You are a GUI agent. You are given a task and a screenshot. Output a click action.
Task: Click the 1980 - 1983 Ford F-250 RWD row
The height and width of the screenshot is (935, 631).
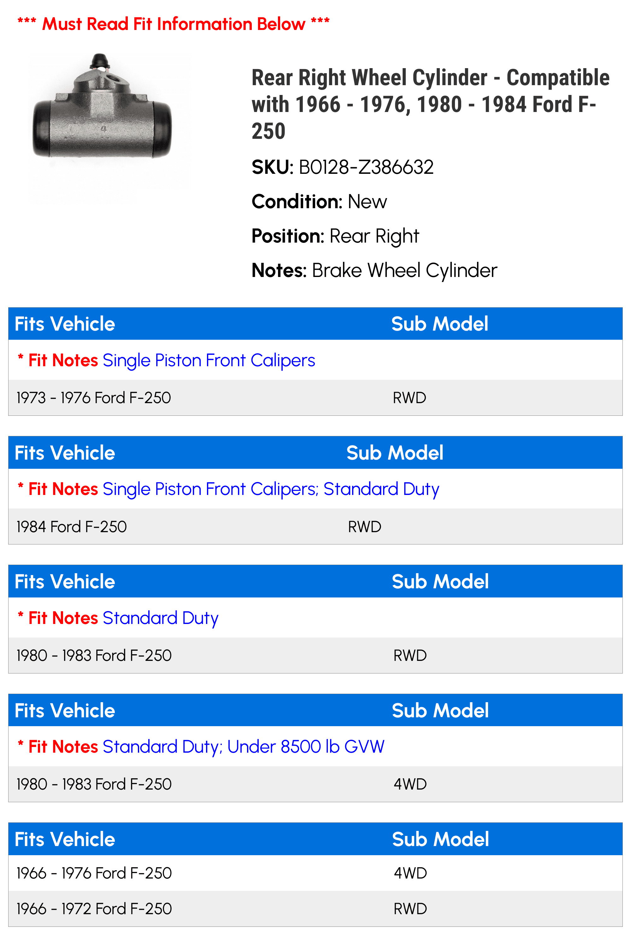pyautogui.click(x=94, y=656)
